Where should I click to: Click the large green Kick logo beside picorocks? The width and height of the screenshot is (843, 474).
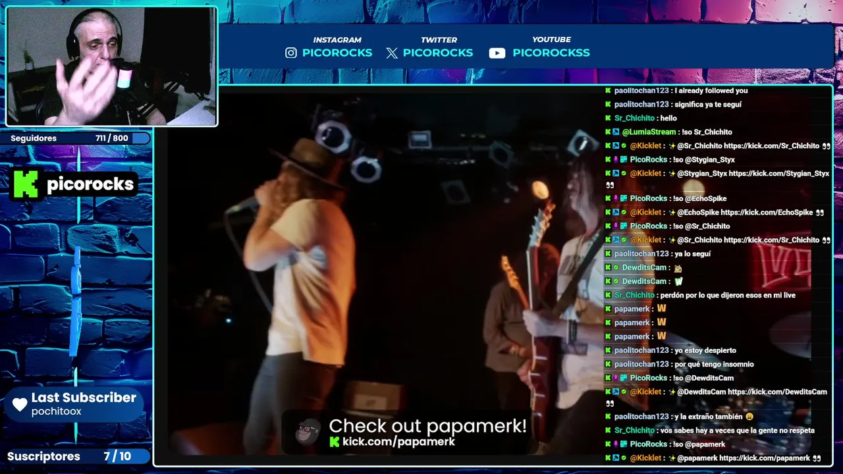[26, 184]
